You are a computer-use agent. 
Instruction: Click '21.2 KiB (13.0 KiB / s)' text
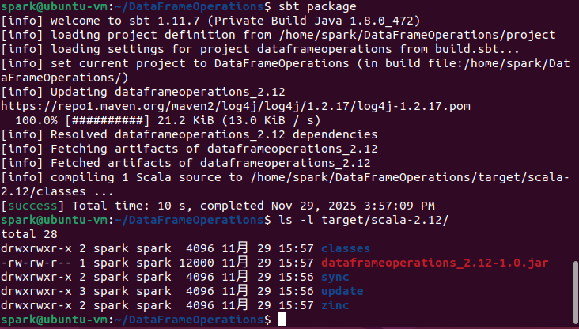(x=239, y=120)
